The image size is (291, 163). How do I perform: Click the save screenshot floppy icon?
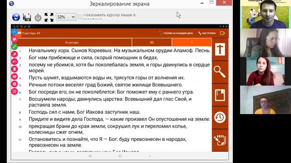pyautogui.click(x=27, y=17)
